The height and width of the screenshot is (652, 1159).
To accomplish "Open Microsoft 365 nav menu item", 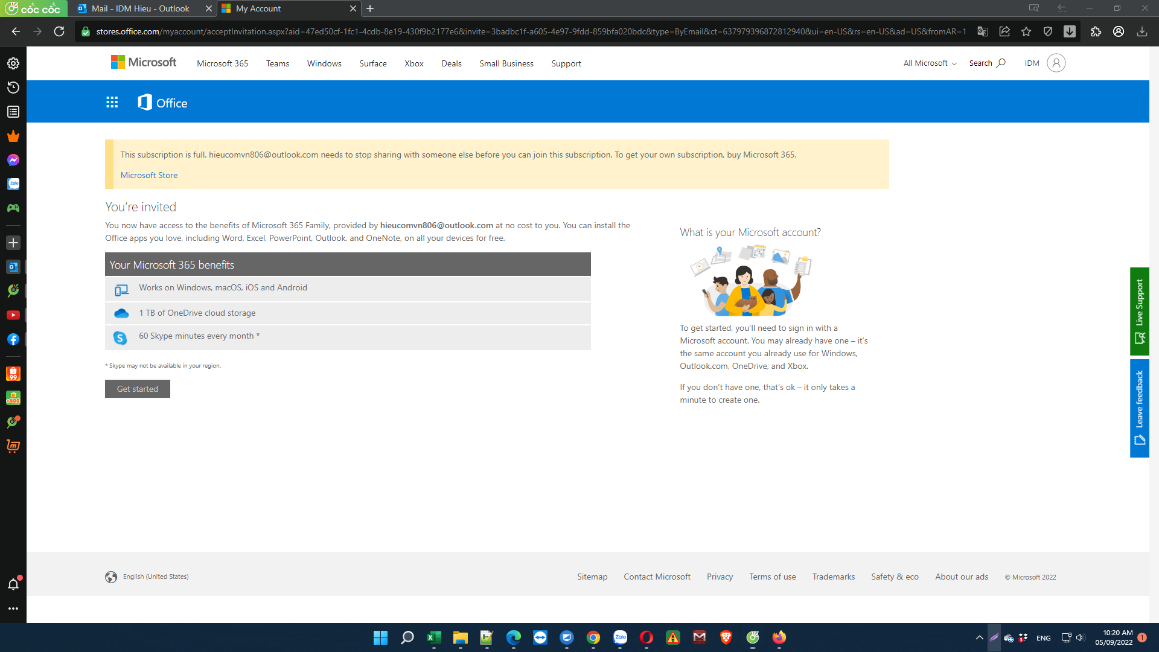I will pyautogui.click(x=222, y=63).
